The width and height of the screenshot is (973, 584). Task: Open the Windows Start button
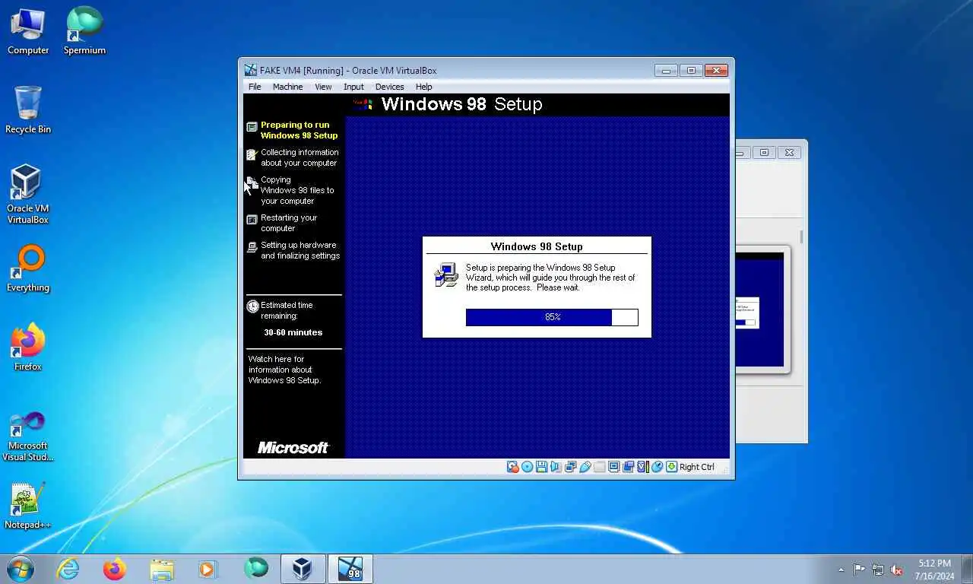[x=21, y=569]
